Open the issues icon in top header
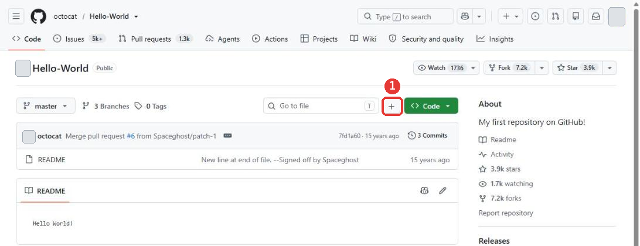640x246 pixels. click(x=535, y=17)
